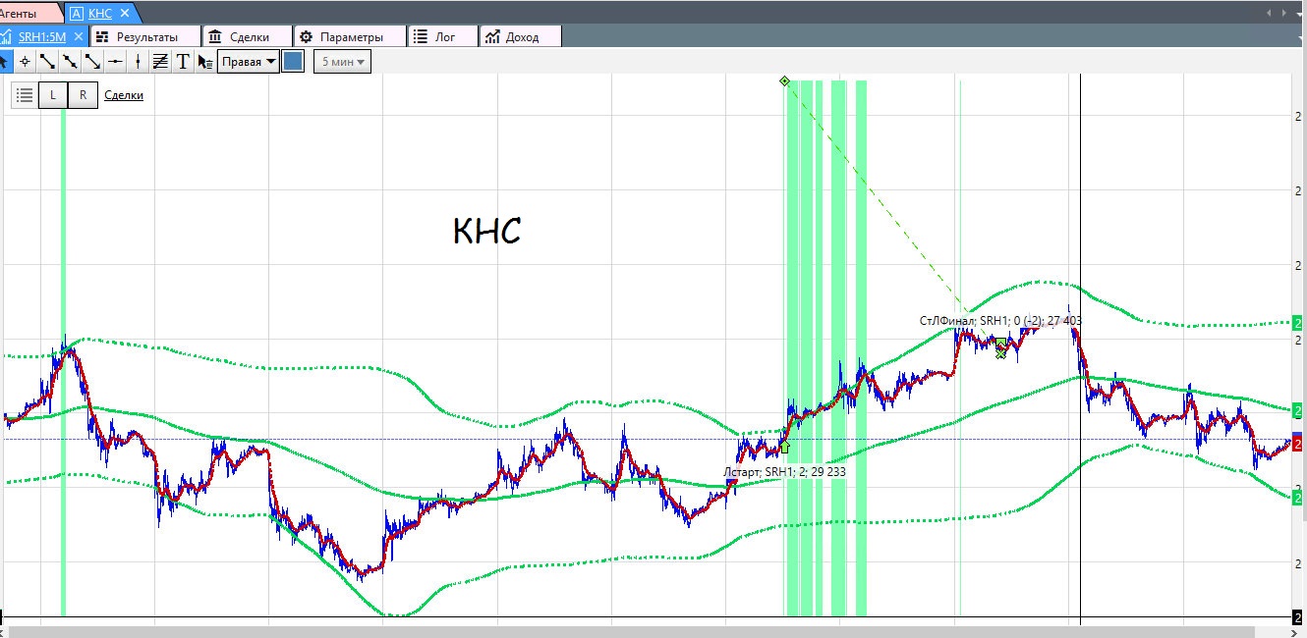Toggle the R button on chart
This screenshot has height=638, width=1307.
(x=83, y=95)
